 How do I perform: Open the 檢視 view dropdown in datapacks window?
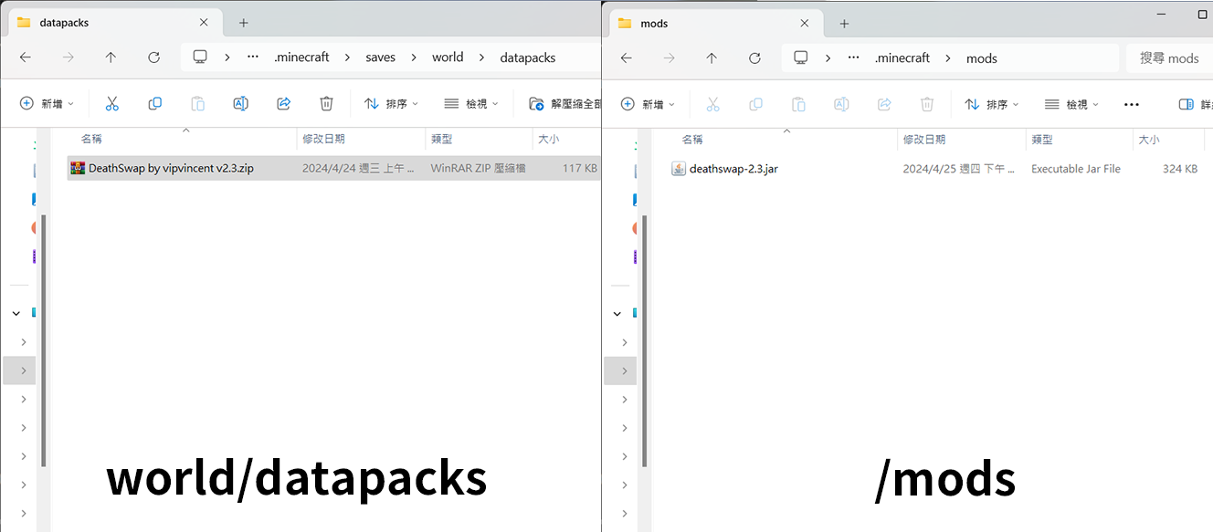pyautogui.click(x=470, y=103)
